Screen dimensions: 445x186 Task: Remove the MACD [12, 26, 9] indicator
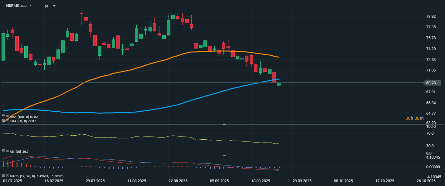[7, 176]
